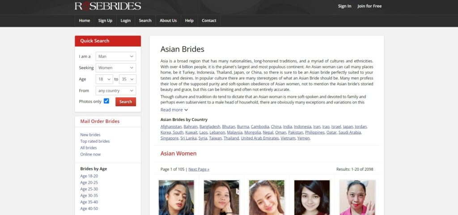Viewport: 458px width, 215px height.
Task: Expand the Read more text
Action: click(x=174, y=110)
